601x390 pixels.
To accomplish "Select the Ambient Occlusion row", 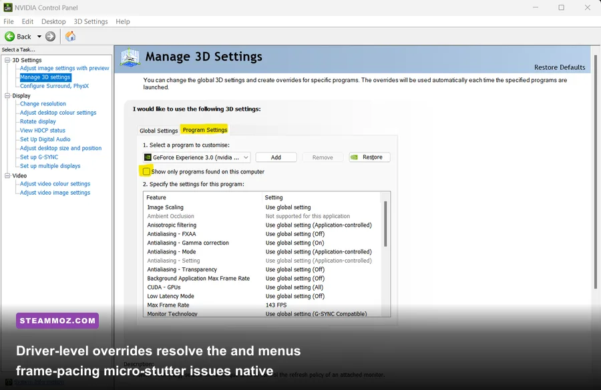I will click(263, 216).
